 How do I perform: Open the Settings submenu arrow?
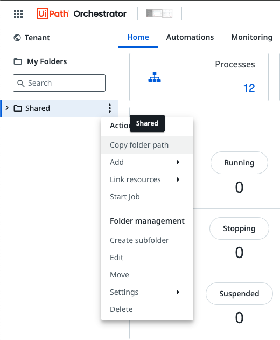(x=178, y=292)
